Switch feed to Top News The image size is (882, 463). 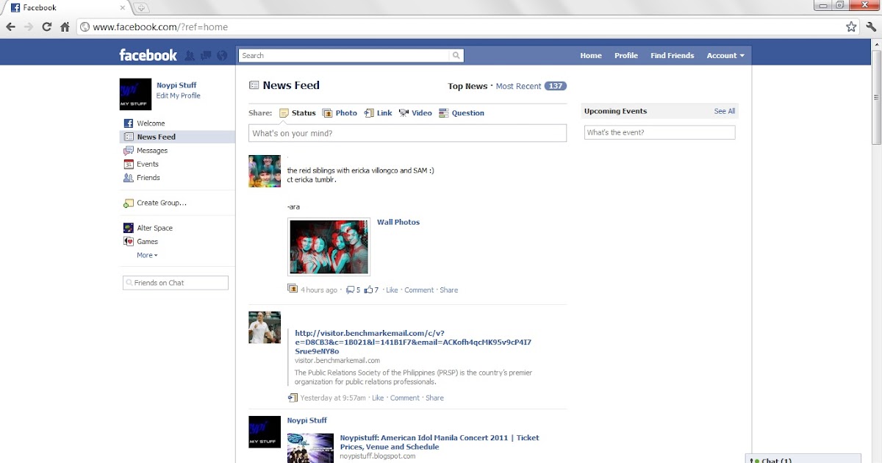click(x=467, y=86)
